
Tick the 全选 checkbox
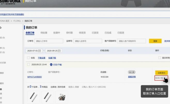28,58
